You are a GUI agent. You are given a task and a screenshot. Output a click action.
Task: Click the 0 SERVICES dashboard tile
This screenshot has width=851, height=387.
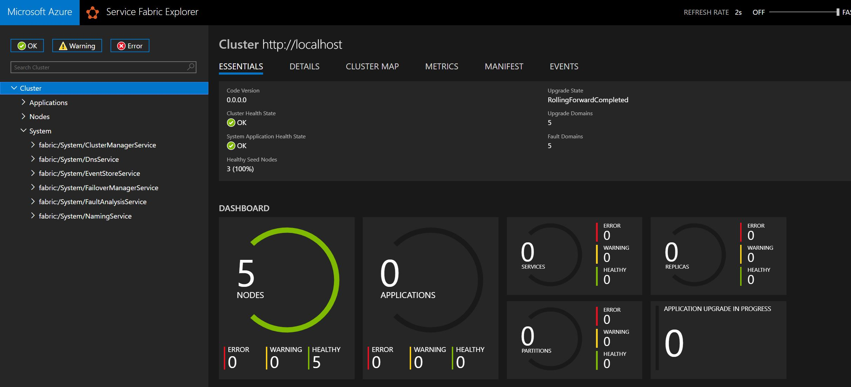click(x=575, y=256)
